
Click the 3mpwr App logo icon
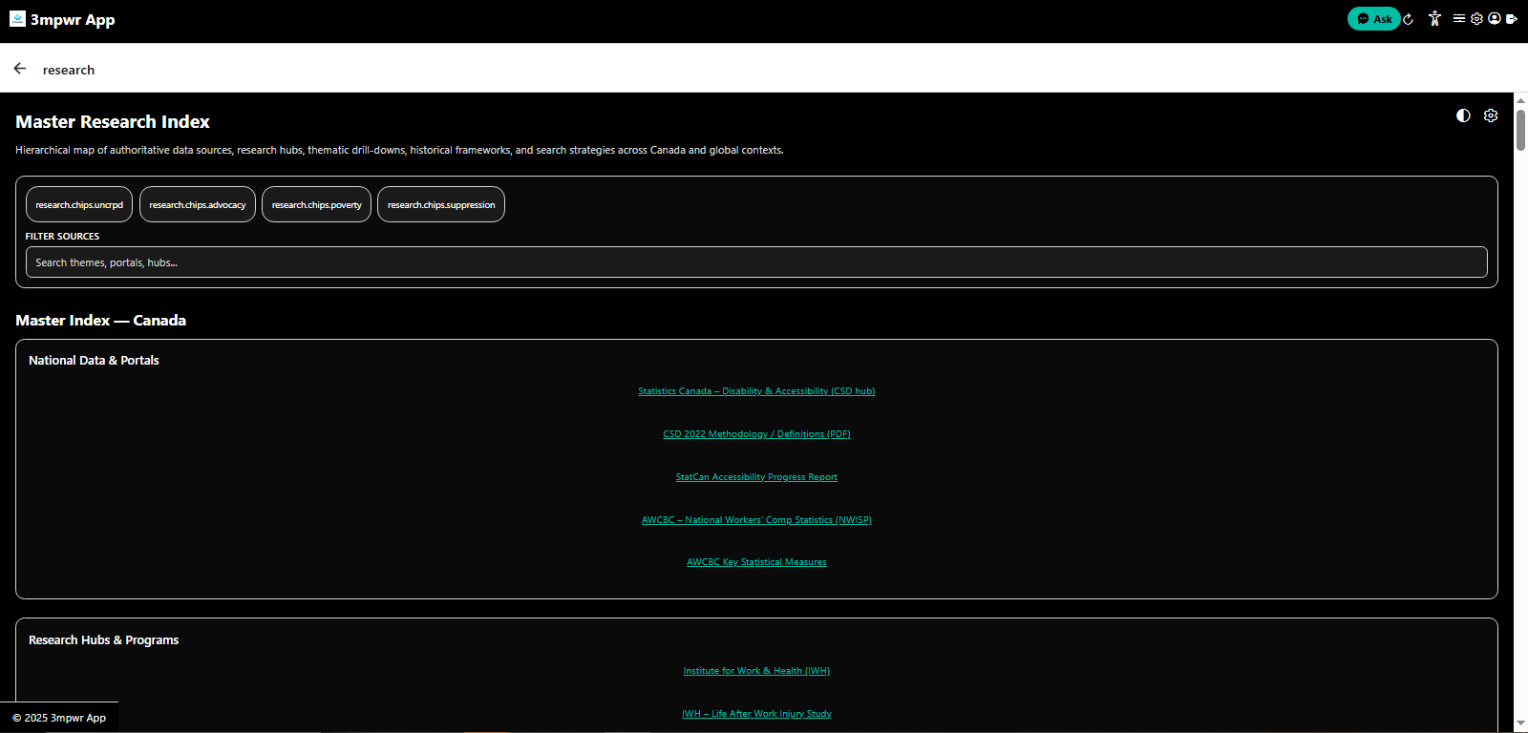[x=17, y=19]
